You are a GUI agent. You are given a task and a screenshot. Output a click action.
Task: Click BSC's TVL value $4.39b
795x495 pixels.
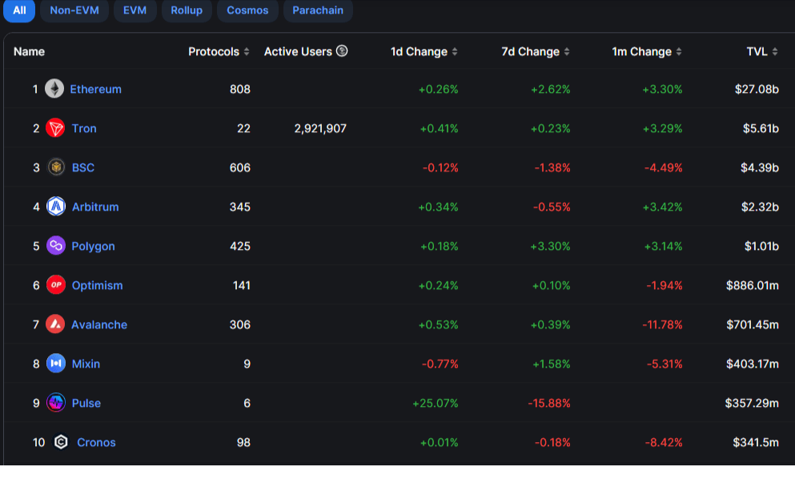(760, 167)
